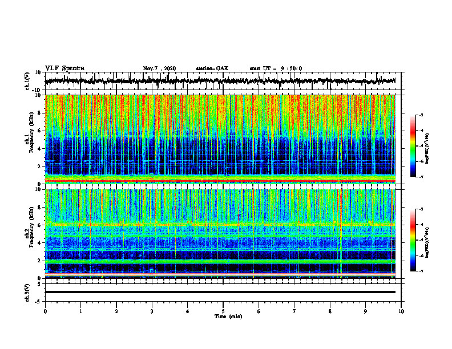Click the ch.2 colorbar "-7" tick label
Viewport: 452px width, 349px height.
click(421, 271)
